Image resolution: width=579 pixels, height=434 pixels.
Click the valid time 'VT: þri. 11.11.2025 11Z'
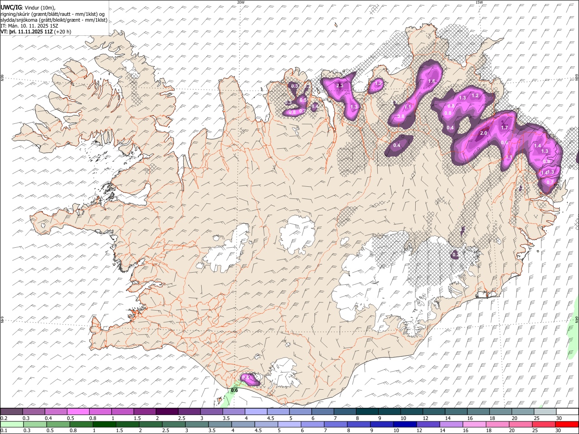[x=27, y=32]
